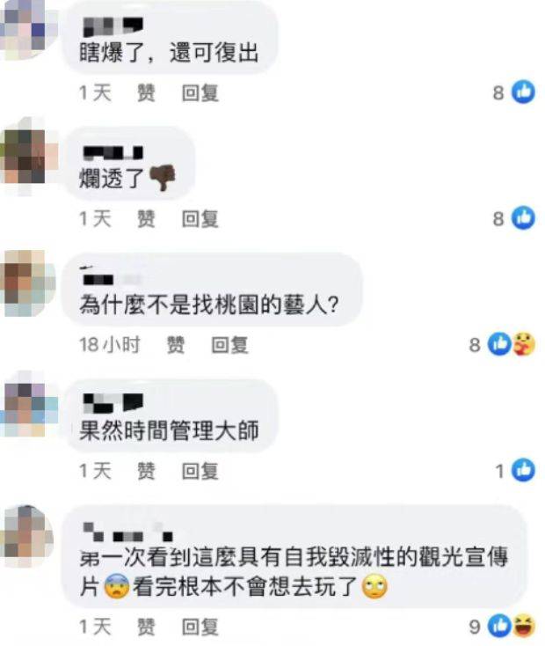Click thumbs-down emoji in 爛透了 comment

click(163, 178)
